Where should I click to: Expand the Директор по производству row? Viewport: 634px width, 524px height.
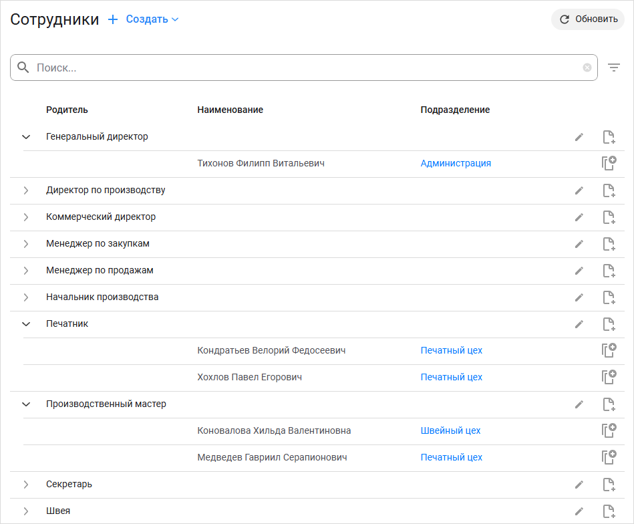(x=25, y=190)
